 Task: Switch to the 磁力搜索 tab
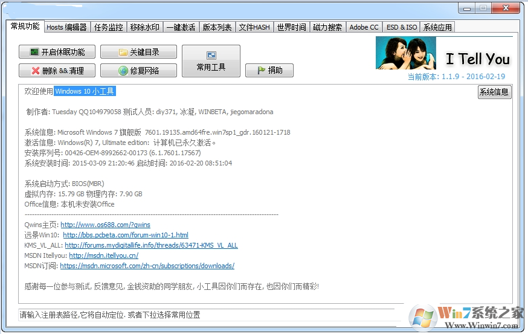327,27
